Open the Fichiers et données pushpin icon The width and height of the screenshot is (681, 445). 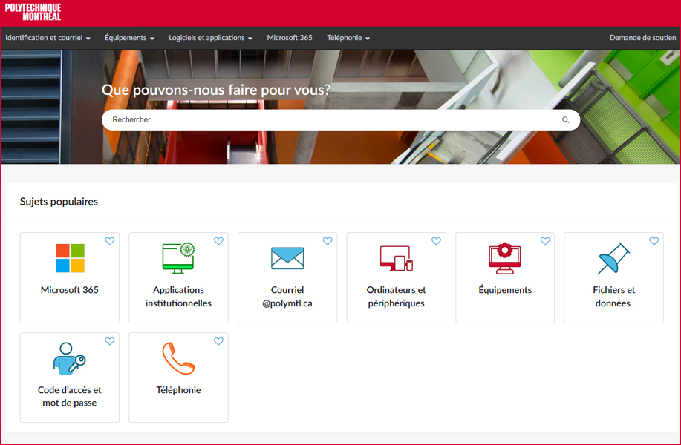[x=613, y=258]
